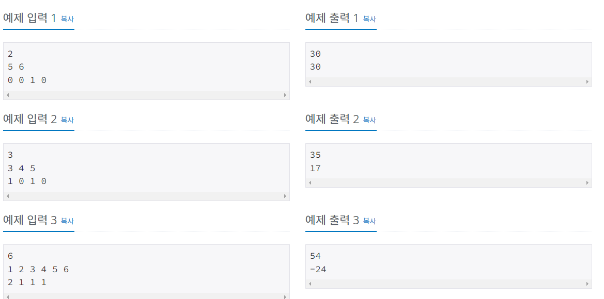Click right scroll arrow of example output 1 box
Viewport: 604px width, 299px height.
(587, 81)
